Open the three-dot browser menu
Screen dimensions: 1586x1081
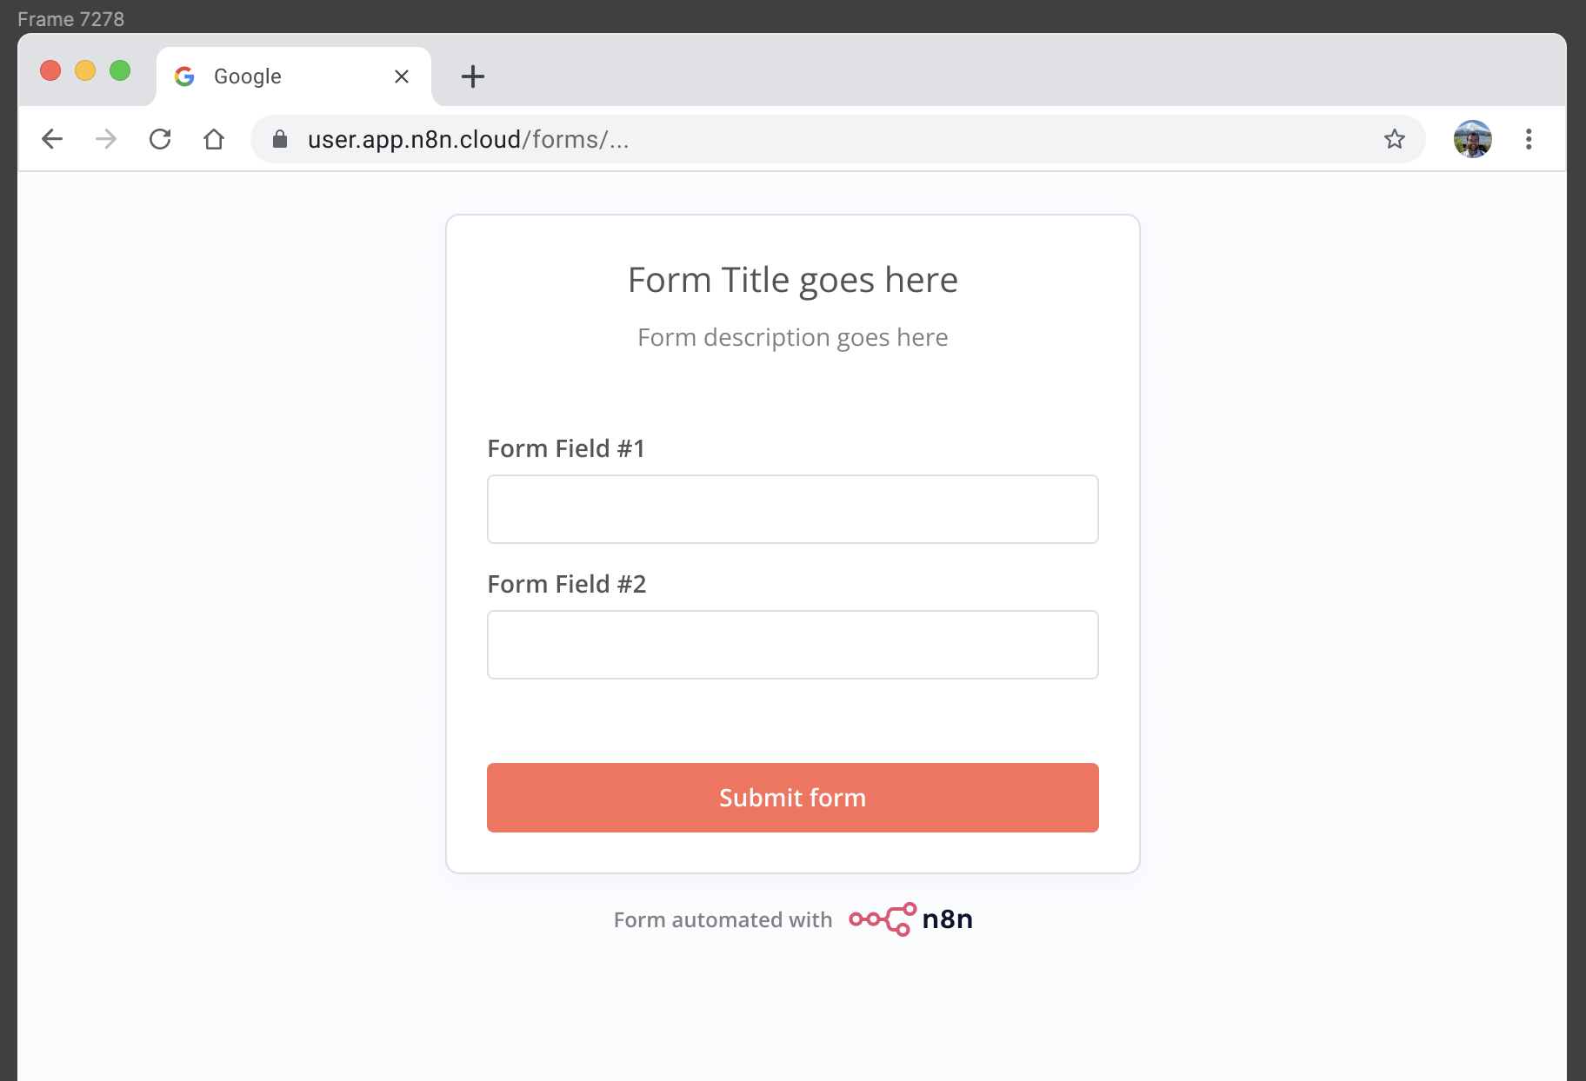point(1529,139)
